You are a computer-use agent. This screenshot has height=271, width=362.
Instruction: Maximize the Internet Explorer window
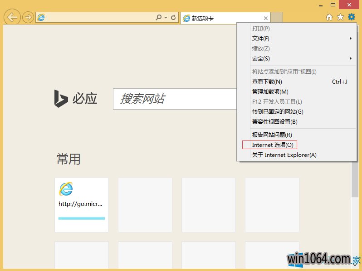(x=333, y=5)
